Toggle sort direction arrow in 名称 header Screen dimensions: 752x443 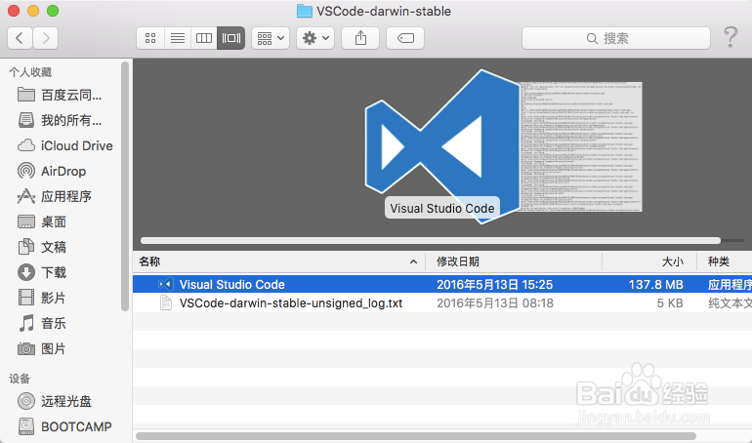pos(413,262)
